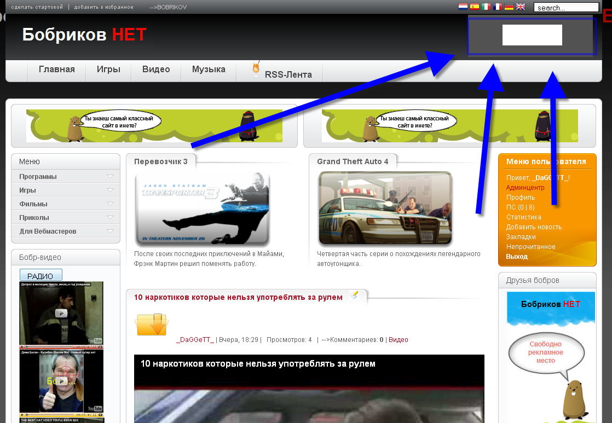Expand the Для Вебмастеров menu arrow
Screen dimensions: 612x423
coord(110,231)
